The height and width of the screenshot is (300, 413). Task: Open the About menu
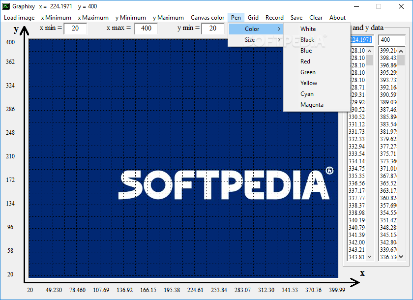tap(337, 18)
